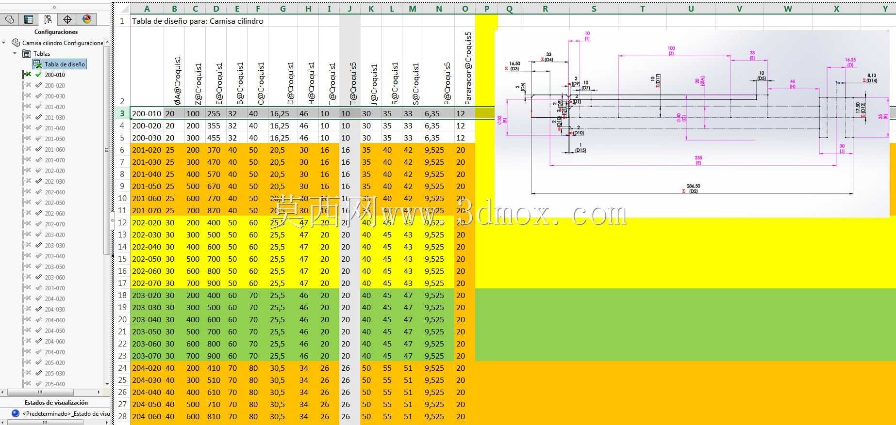Select configuration 201-030 in the tree
This screenshot has width=896, height=425.
(x=55, y=117)
